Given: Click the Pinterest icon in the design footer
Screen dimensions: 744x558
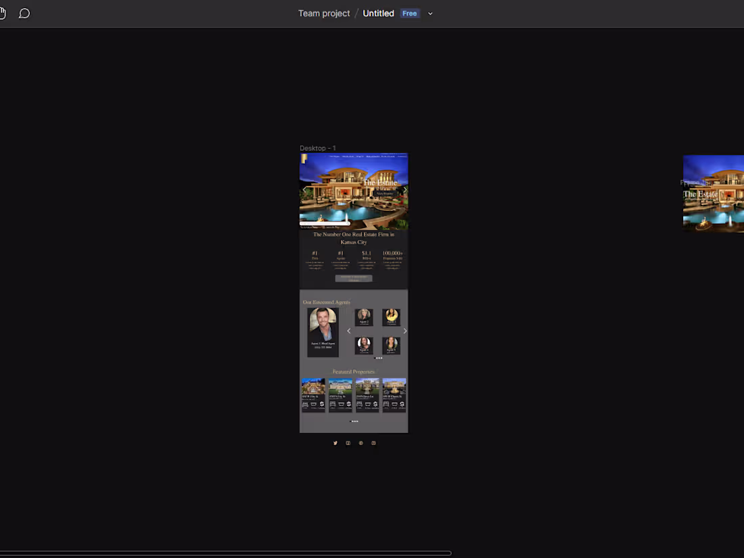Looking at the screenshot, I should 361,443.
